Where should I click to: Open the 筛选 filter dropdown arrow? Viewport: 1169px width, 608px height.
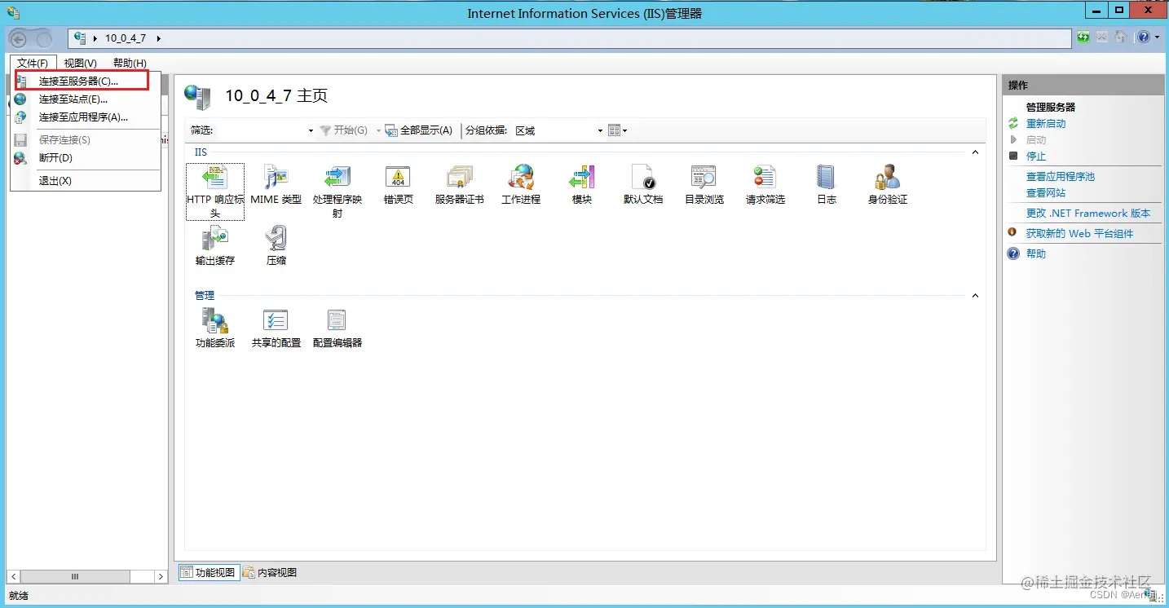click(311, 130)
